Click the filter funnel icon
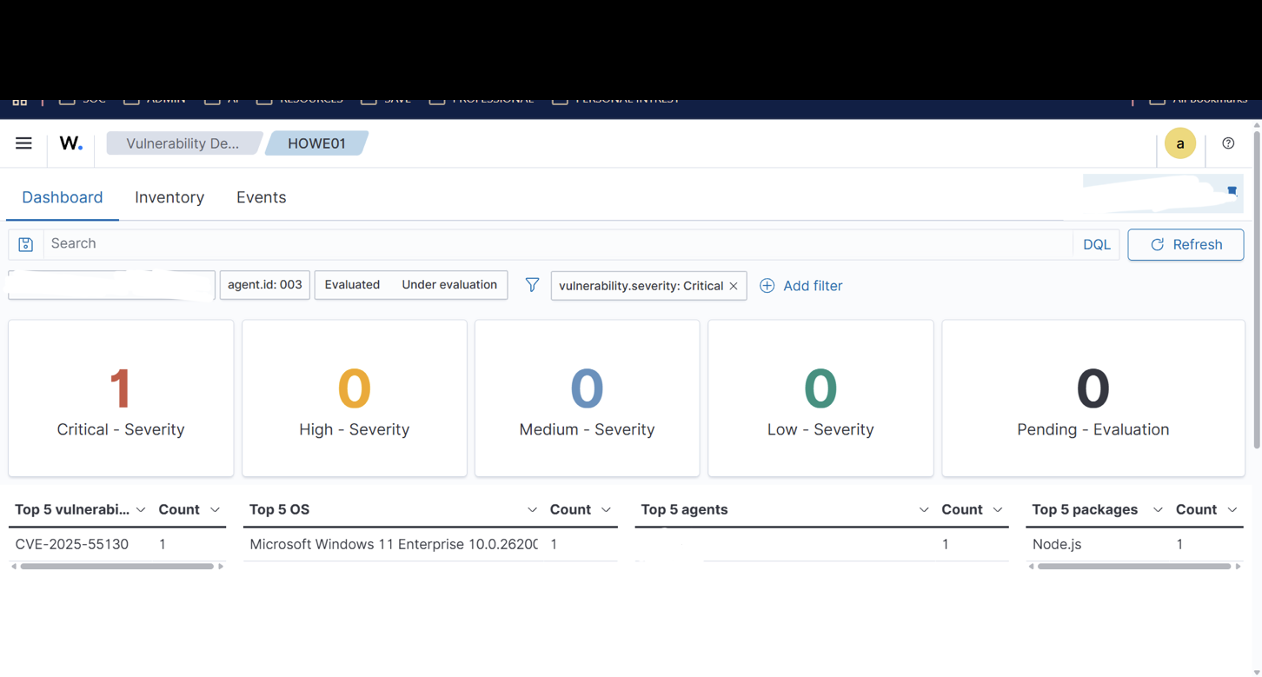 532,284
